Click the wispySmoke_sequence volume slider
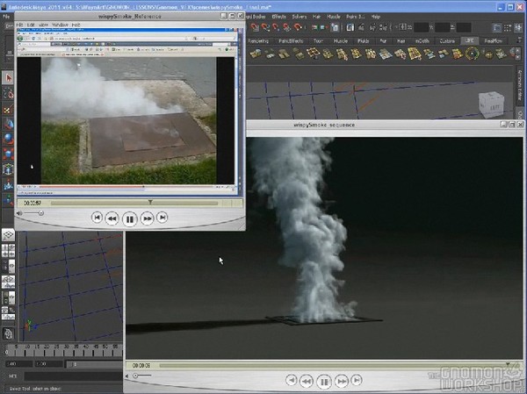This screenshot has height=394, width=527. (x=141, y=376)
